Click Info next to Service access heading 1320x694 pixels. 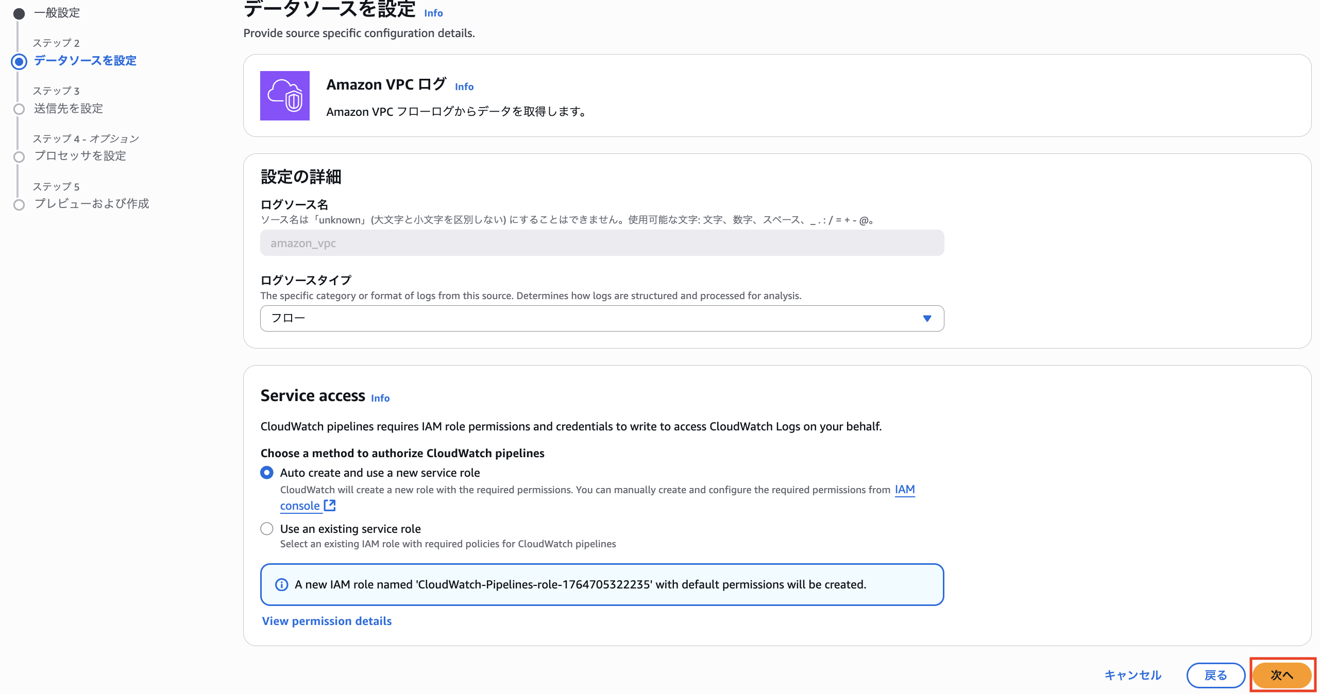[x=380, y=398]
